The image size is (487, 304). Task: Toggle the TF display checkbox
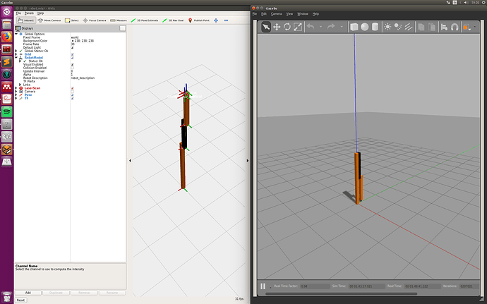(73, 99)
